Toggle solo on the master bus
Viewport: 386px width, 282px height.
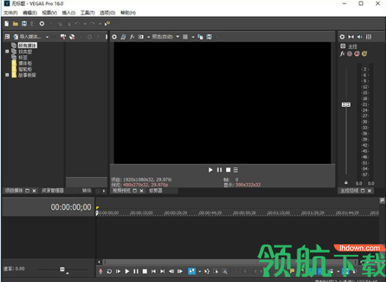click(x=365, y=54)
